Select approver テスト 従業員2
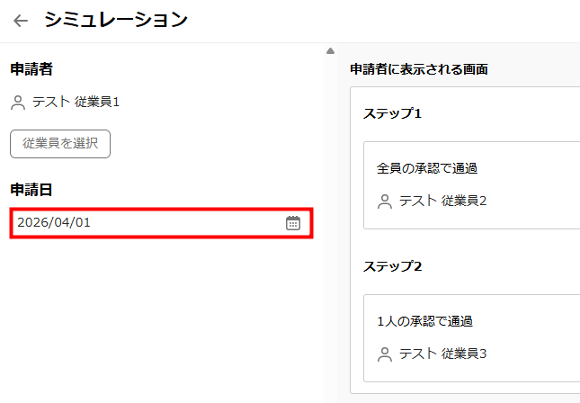Screen dimensions: 580x403 tap(442, 201)
